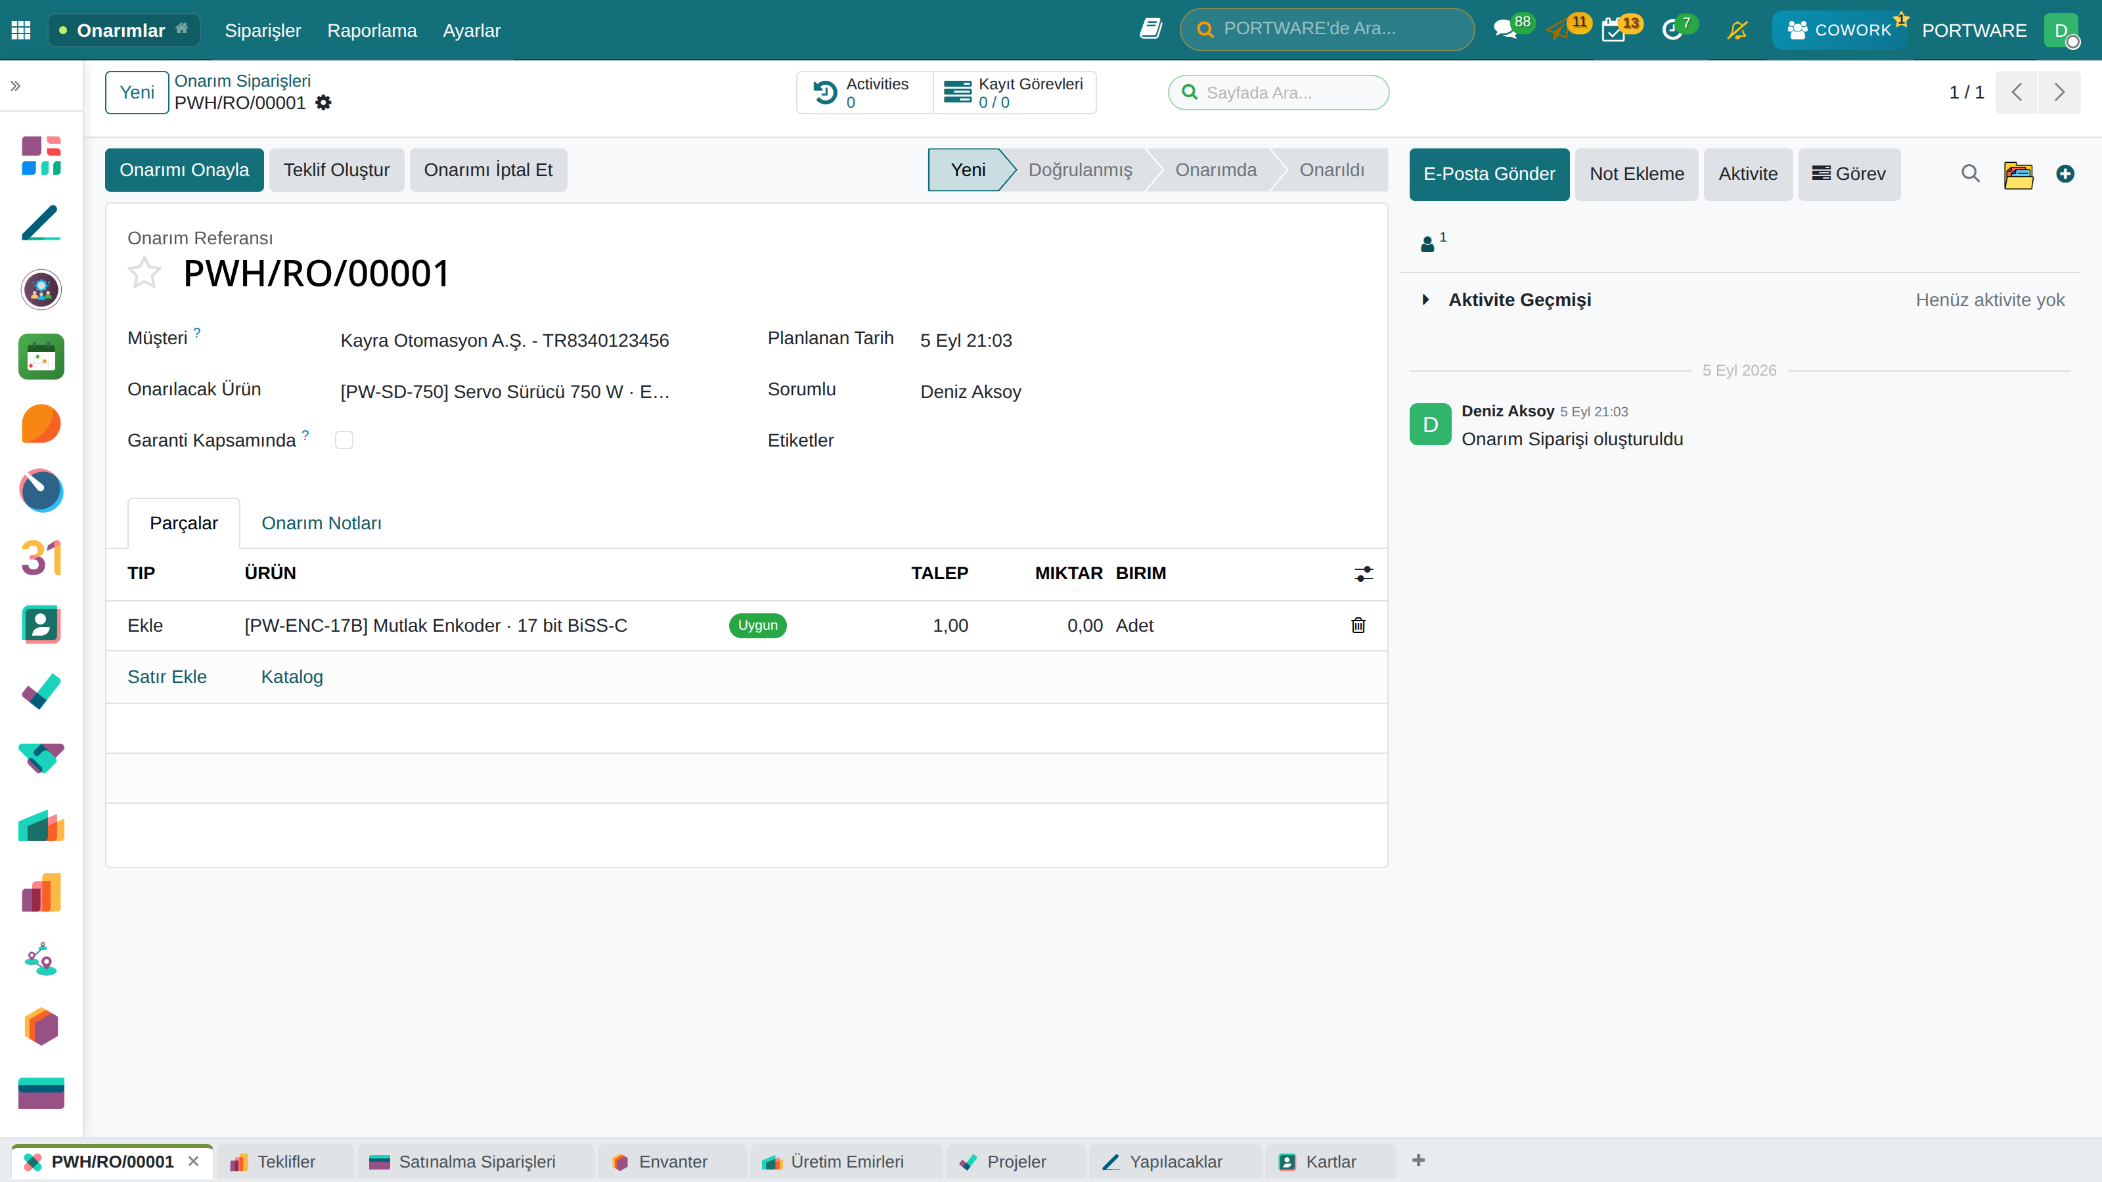This screenshot has width=2102, height=1182.
Task: Click the chatter search magnifier icon
Action: coord(1970,174)
